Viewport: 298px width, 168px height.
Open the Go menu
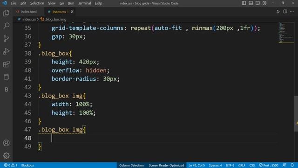(62, 3)
